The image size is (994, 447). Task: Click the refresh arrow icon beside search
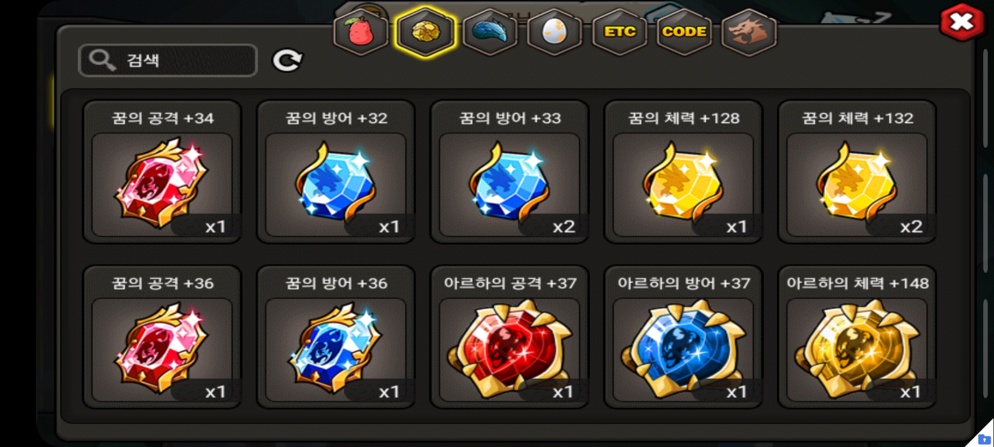tap(287, 60)
